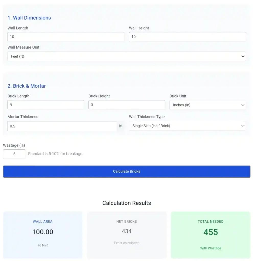This screenshot has height=261, width=253.
Task: Click the Calculate Bricks button
Action: [x=127, y=171]
